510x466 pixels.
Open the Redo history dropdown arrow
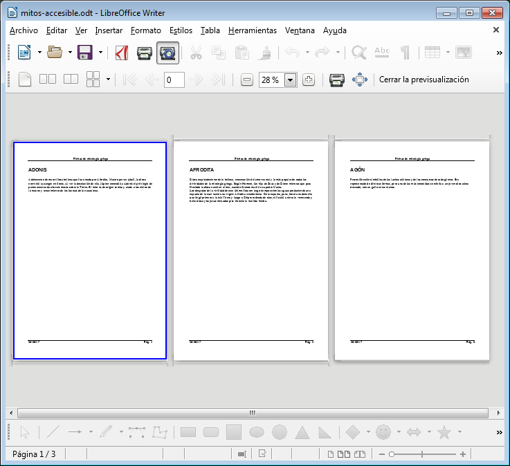[338, 53]
